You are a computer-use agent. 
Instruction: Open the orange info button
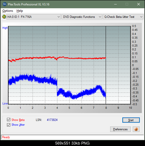[136, 129]
